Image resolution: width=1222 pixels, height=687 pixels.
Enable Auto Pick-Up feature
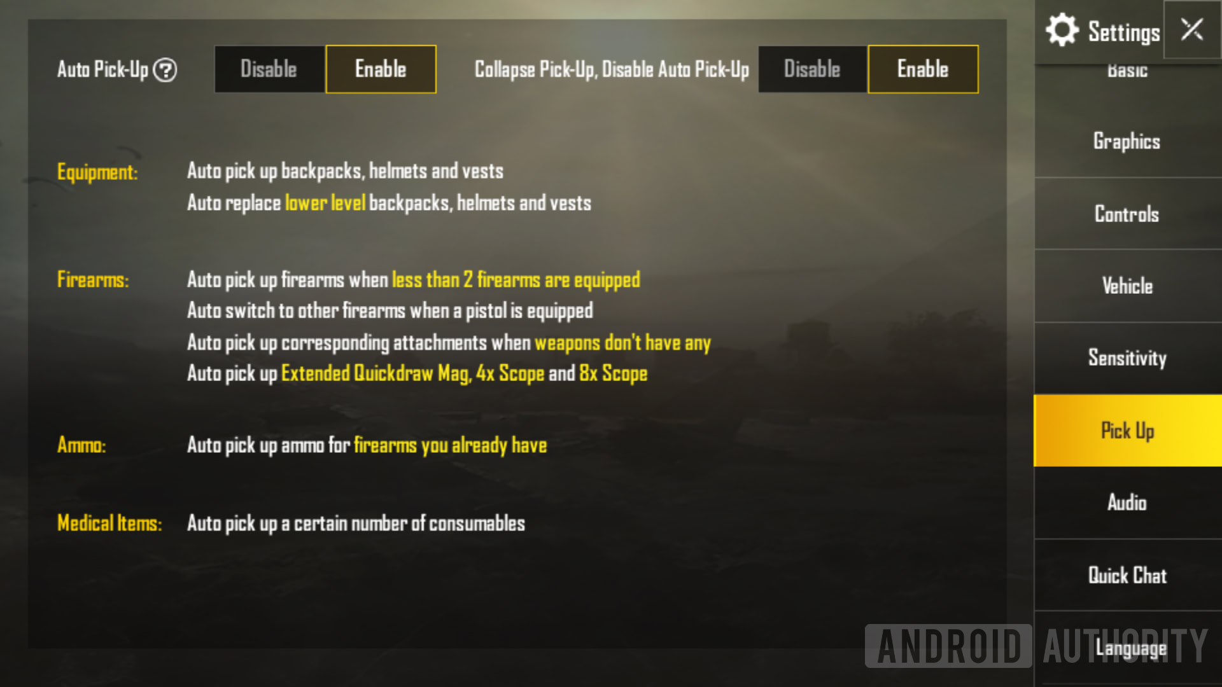point(380,69)
